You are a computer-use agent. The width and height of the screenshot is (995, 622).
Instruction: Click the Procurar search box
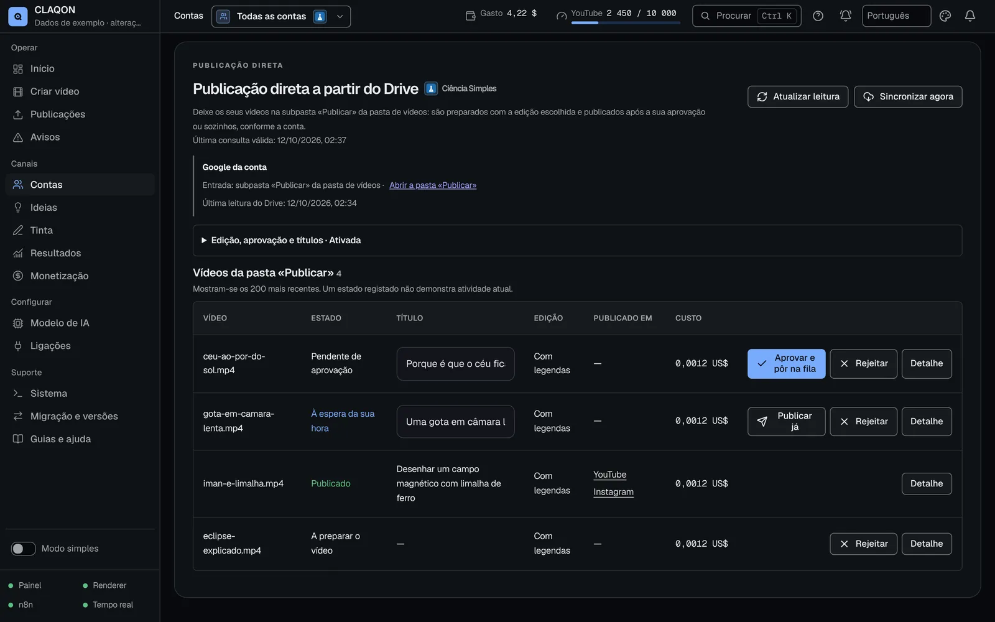click(746, 16)
